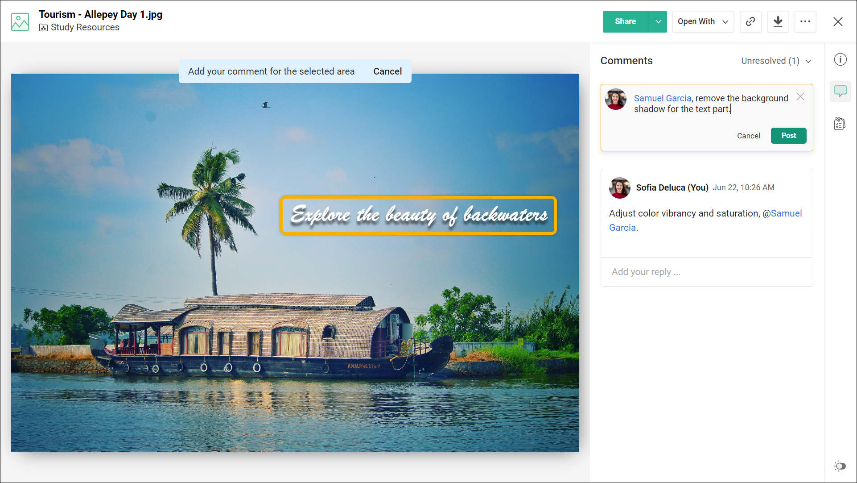Toggle the night mode switch at bottom
Image resolution: width=857 pixels, height=483 pixels.
[x=840, y=466]
